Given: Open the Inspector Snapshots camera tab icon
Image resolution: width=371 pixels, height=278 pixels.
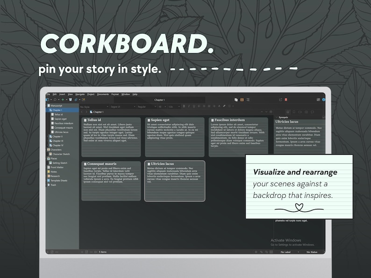Looking at the screenshot, I should pos(306,112).
